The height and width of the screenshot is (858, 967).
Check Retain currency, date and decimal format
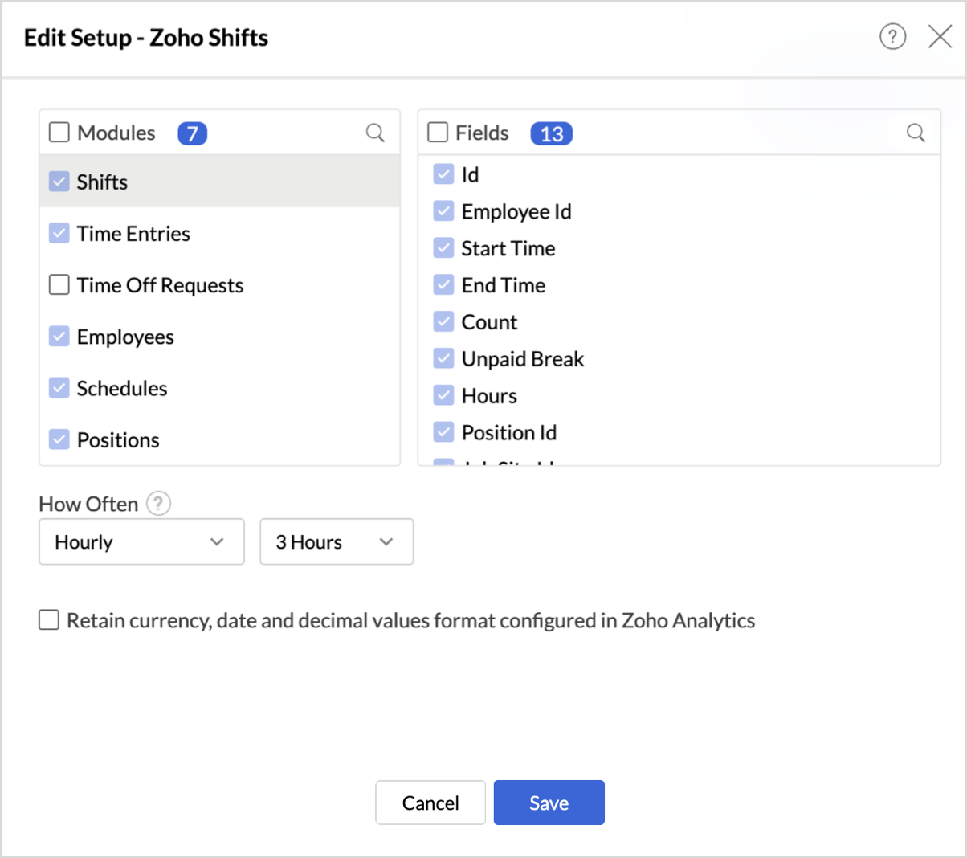click(50, 620)
